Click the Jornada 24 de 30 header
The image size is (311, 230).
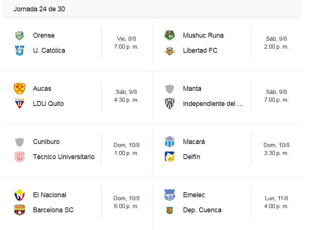39,9
